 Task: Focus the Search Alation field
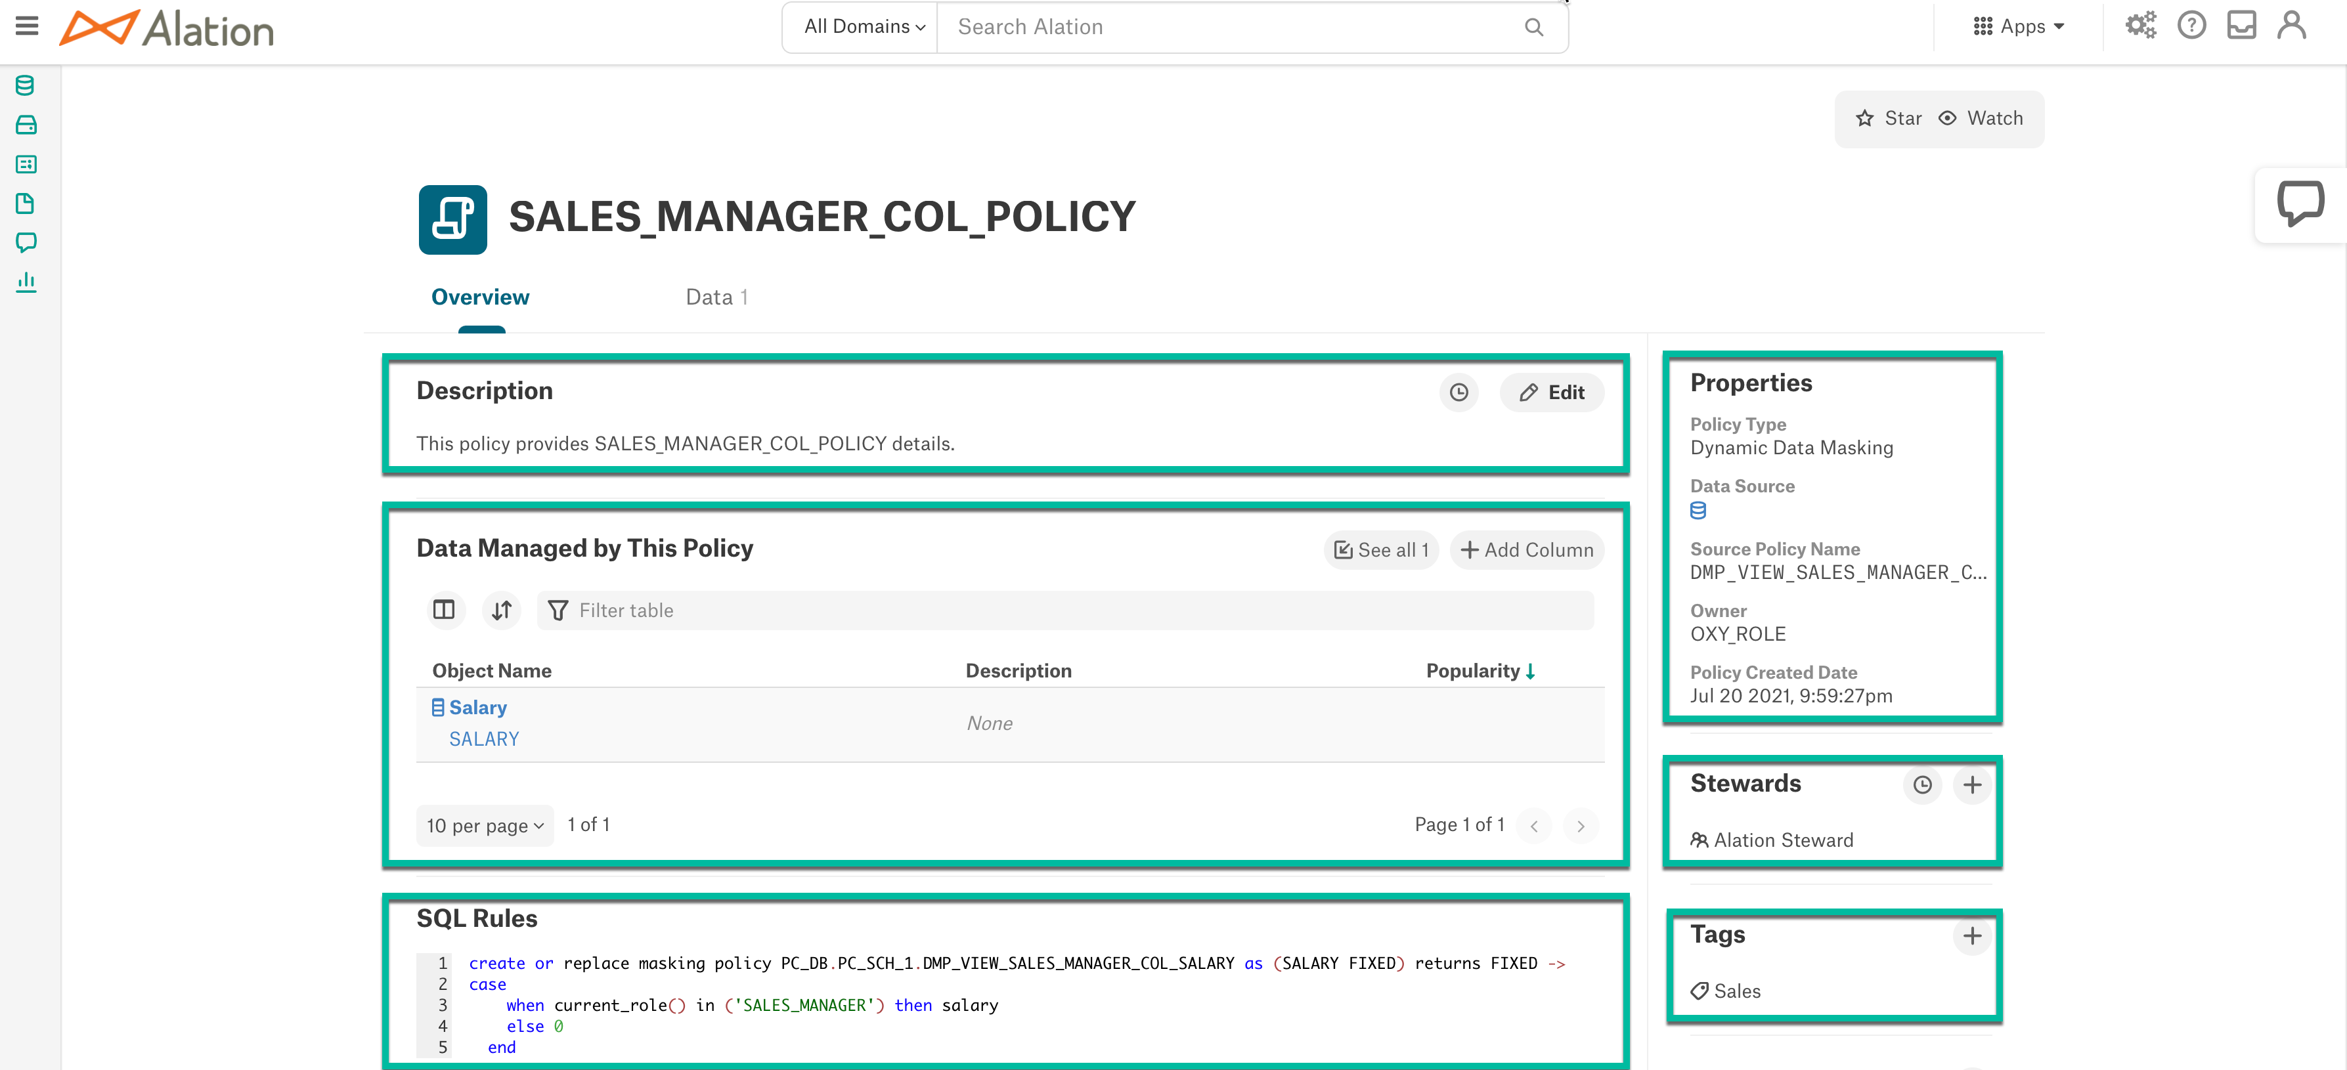tap(1230, 28)
